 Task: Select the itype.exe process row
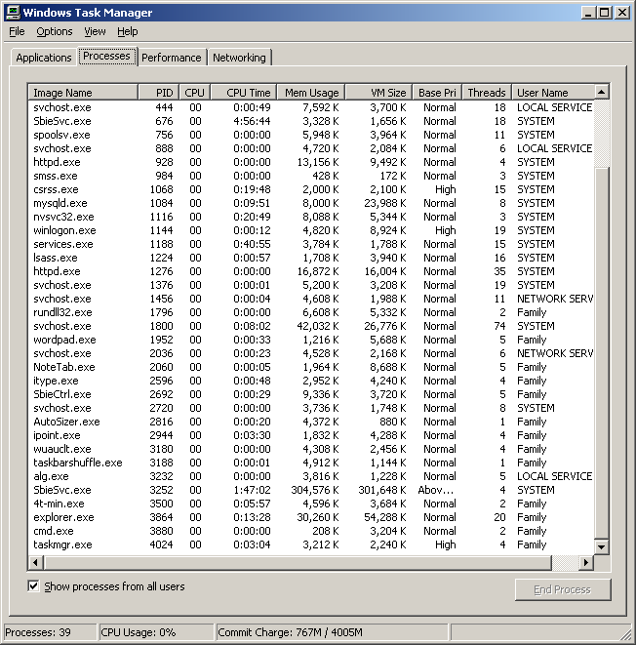(x=311, y=381)
